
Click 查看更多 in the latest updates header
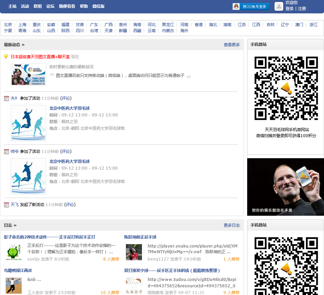pyautogui.click(x=231, y=45)
